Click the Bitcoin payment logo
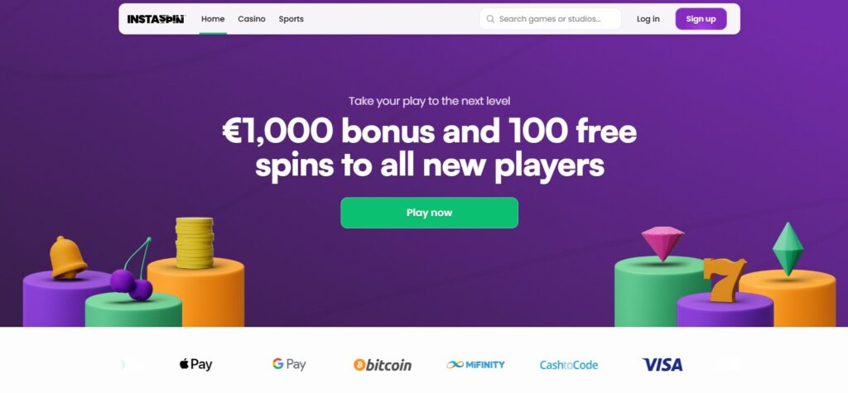The width and height of the screenshot is (848, 393). pyautogui.click(x=383, y=364)
